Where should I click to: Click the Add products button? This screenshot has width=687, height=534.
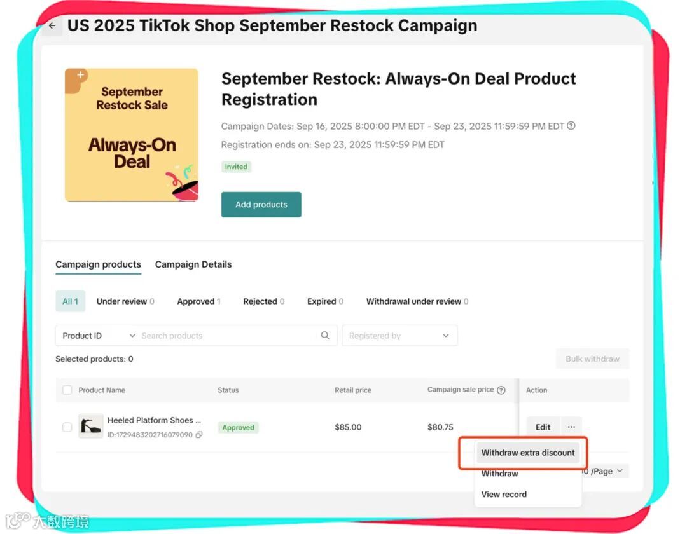pyautogui.click(x=261, y=205)
